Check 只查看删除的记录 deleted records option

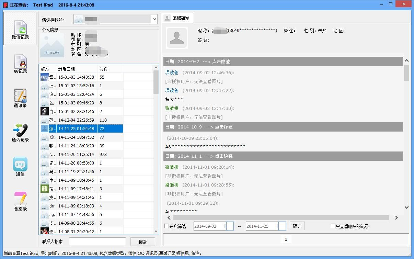coord(333,226)
